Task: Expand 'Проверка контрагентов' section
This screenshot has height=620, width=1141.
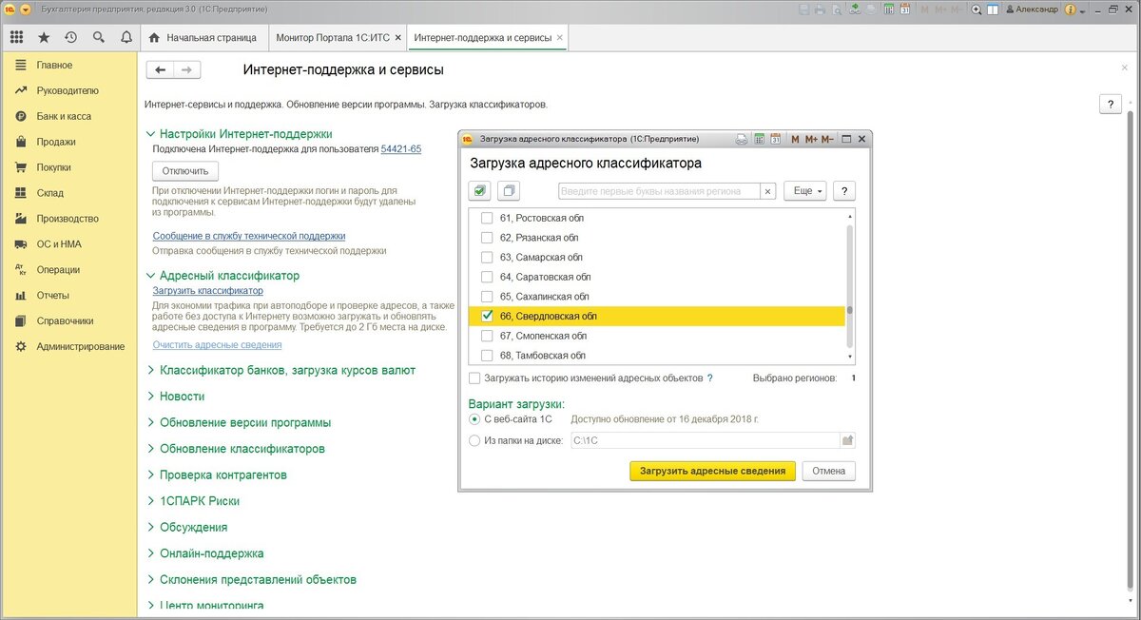Action: pyautogui.click(x=150, y=475)
